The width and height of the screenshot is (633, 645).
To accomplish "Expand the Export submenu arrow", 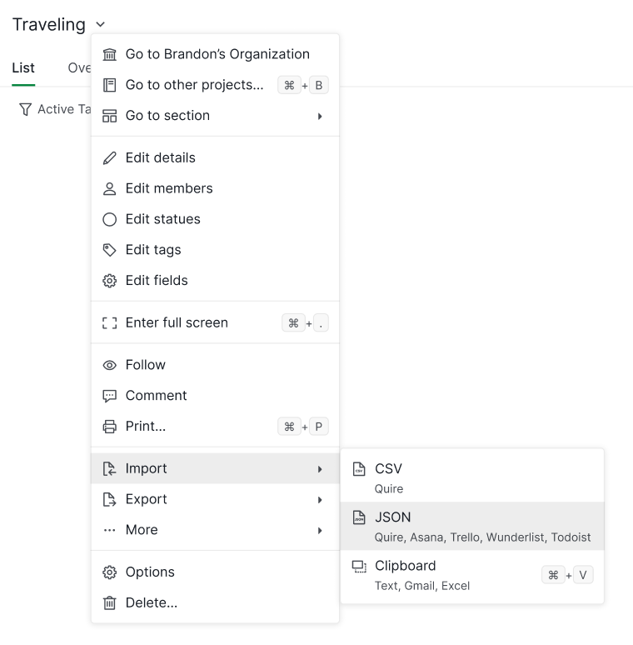I will [320, 500].
